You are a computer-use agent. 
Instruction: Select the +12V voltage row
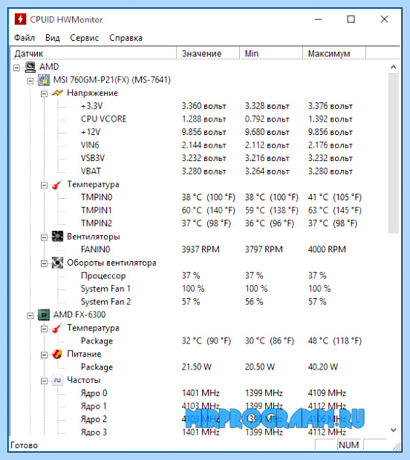tap(91, 132)
